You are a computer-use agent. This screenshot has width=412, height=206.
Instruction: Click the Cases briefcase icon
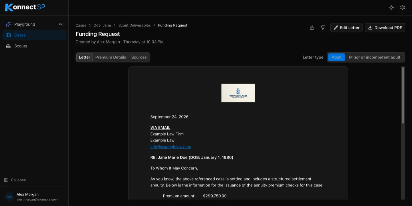pos(8,35)
